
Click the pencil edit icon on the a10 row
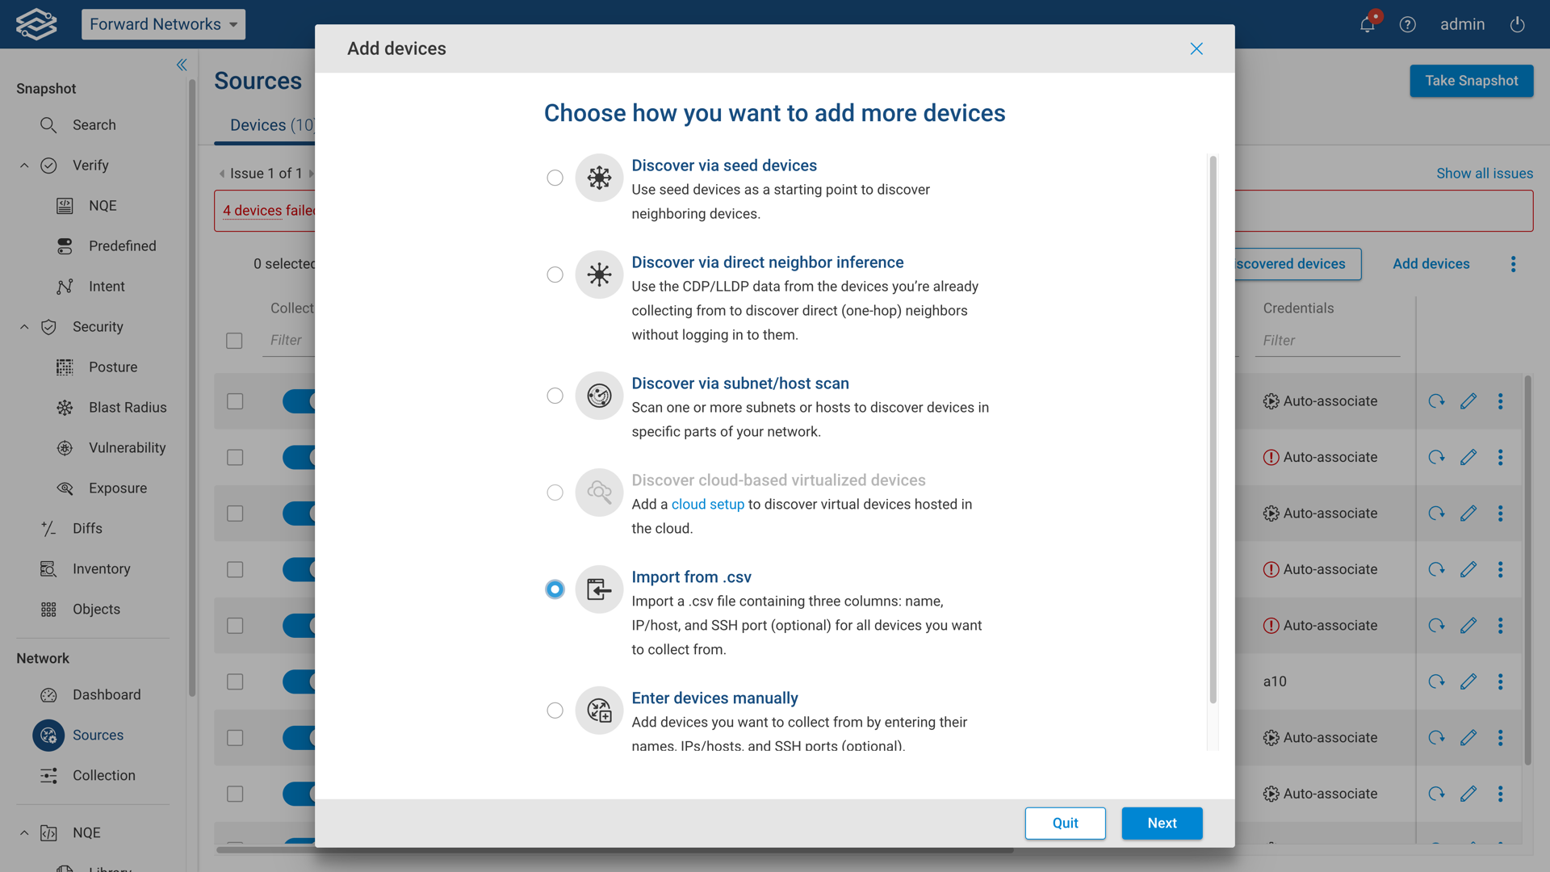tap(1468, 681)
